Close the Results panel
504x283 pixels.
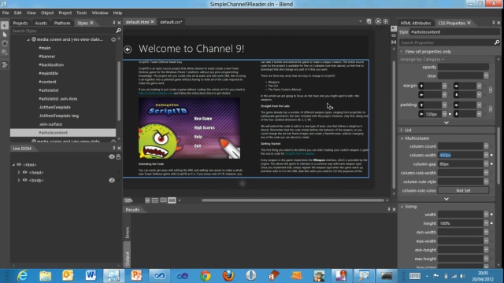pos(394,209)
